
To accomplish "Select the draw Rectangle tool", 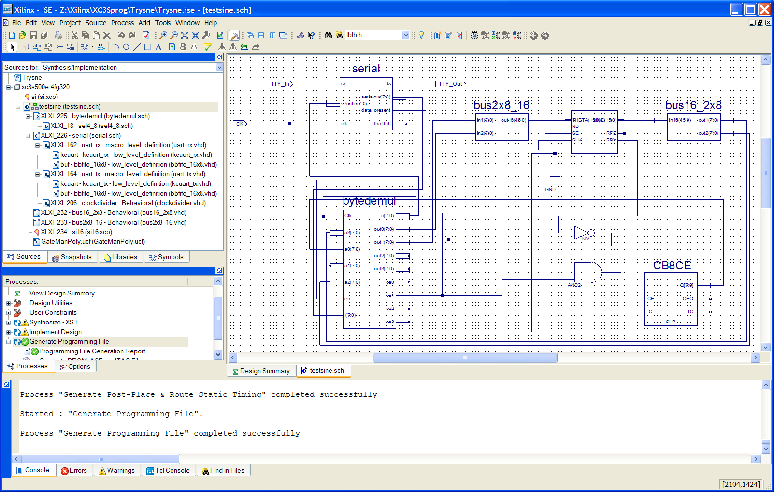I will click(148, 47).
